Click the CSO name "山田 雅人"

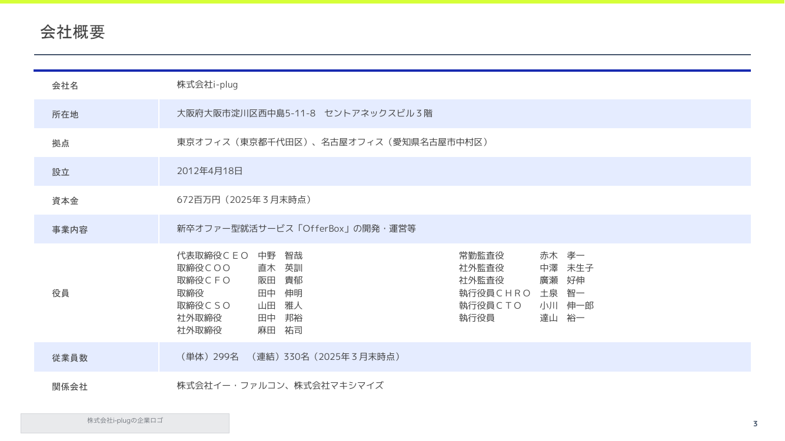(280, 306)
